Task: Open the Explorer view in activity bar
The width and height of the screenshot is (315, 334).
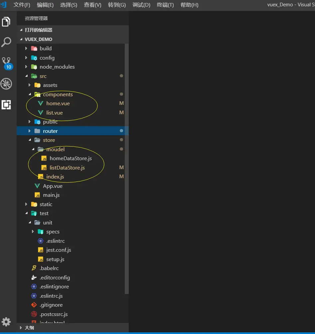Action: [6, 22]
